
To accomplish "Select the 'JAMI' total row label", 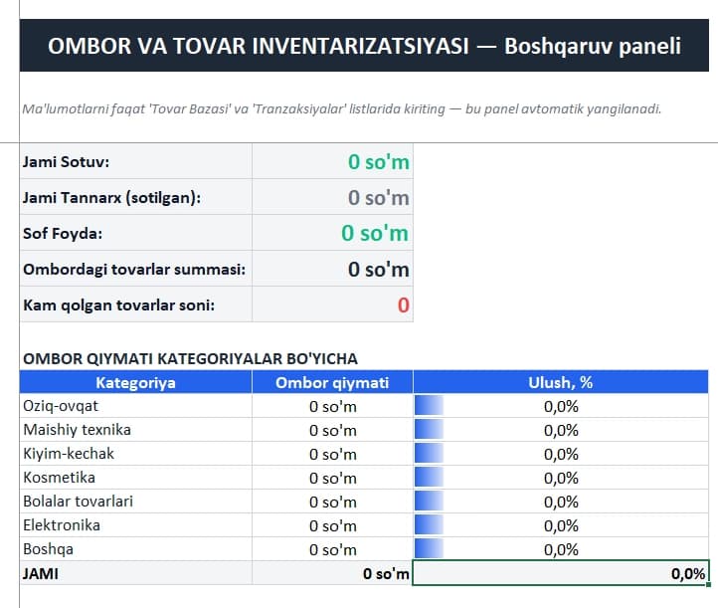I will click(136, 573).
